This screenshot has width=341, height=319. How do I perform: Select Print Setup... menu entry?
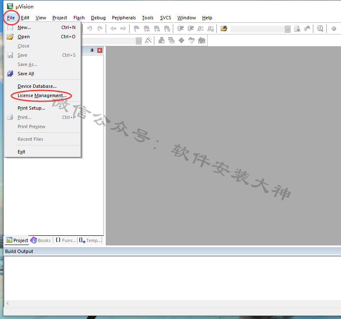pyautogui.click(x=43, y=108)
